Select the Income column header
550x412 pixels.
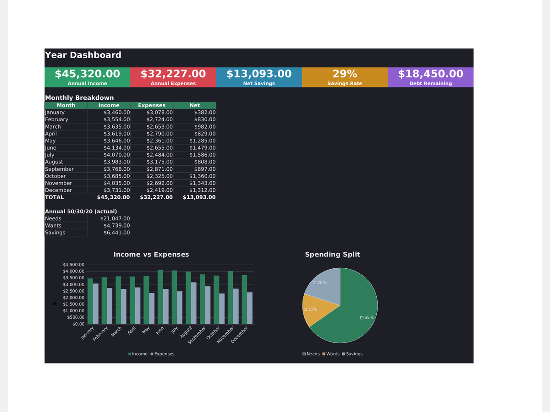(109, 105)
